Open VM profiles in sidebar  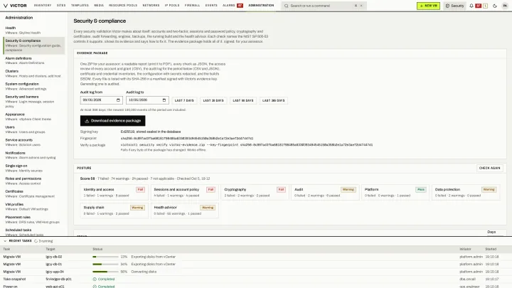(34, 207)
